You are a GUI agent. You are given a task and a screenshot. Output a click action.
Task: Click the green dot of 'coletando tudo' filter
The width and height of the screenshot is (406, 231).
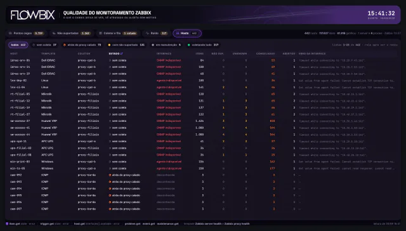click(189, 45)
